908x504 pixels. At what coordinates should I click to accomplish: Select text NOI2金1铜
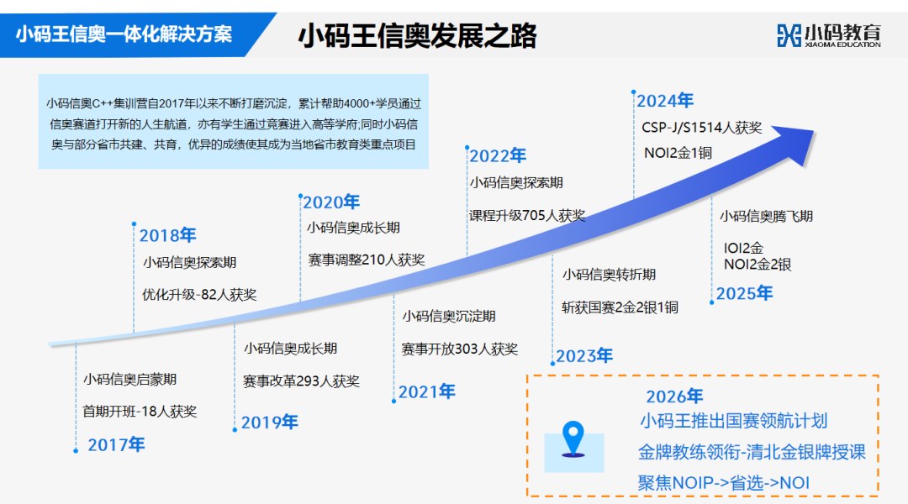(678, 153)
